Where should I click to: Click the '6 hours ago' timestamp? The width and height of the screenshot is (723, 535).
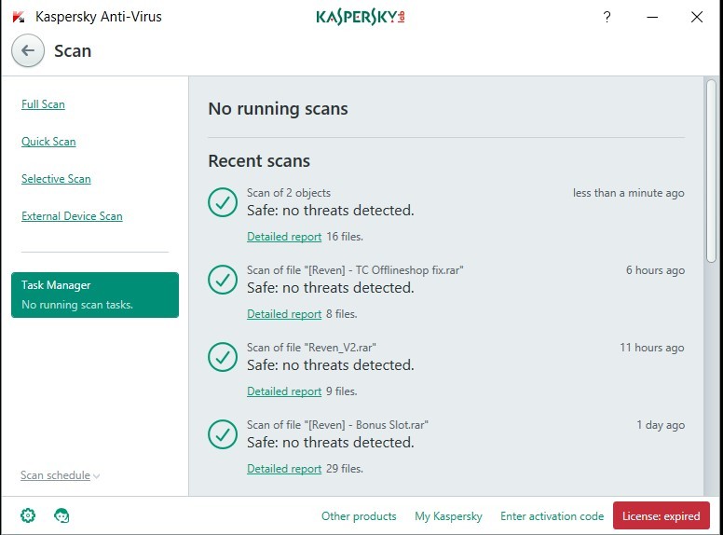[x=655, y=270]
